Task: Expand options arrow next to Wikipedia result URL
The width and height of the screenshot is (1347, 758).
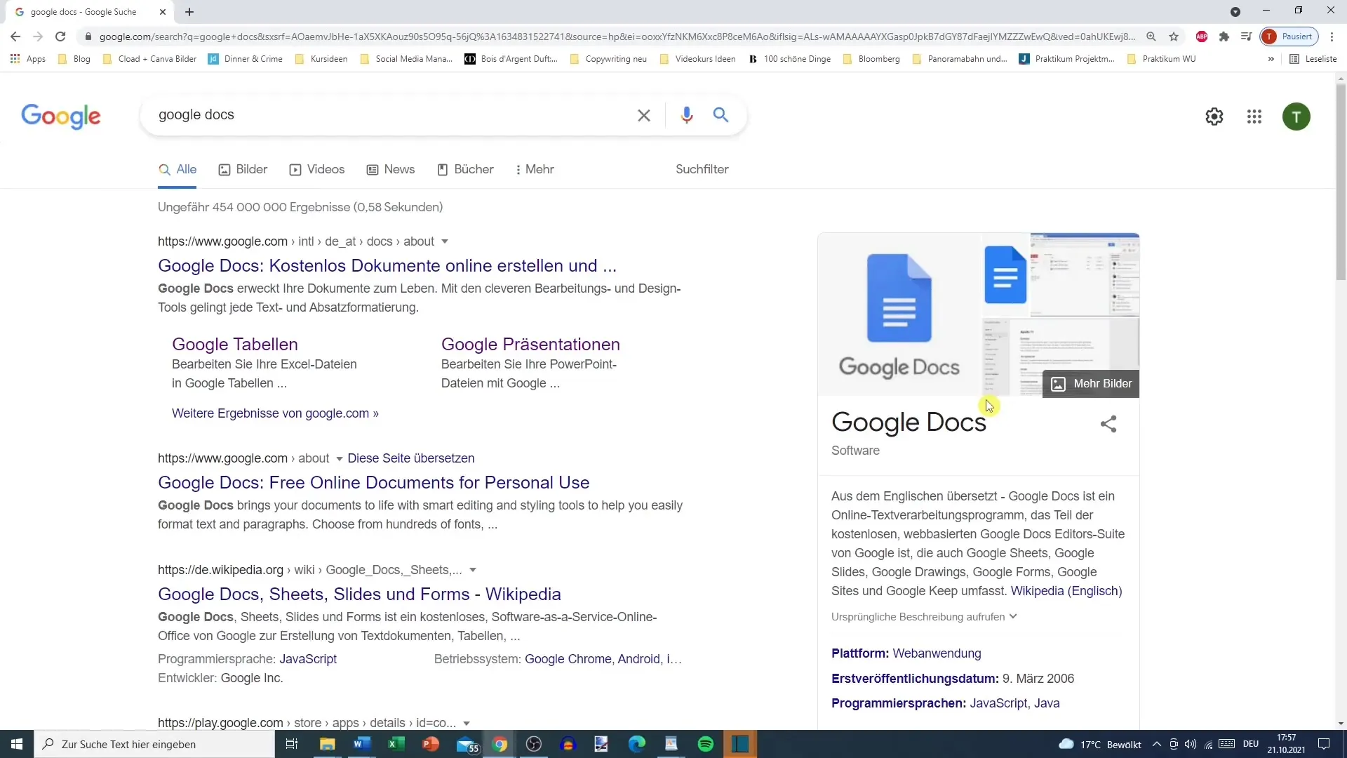Action: coord(472,570)
